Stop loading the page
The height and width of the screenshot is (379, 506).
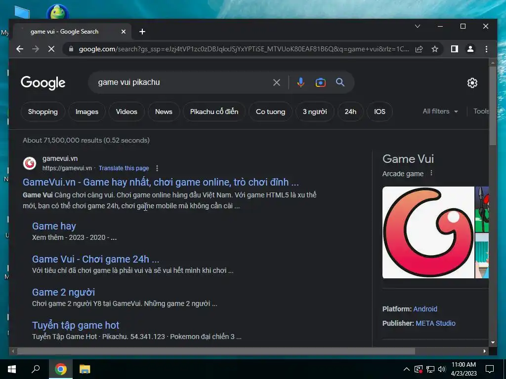coord(51,49)
